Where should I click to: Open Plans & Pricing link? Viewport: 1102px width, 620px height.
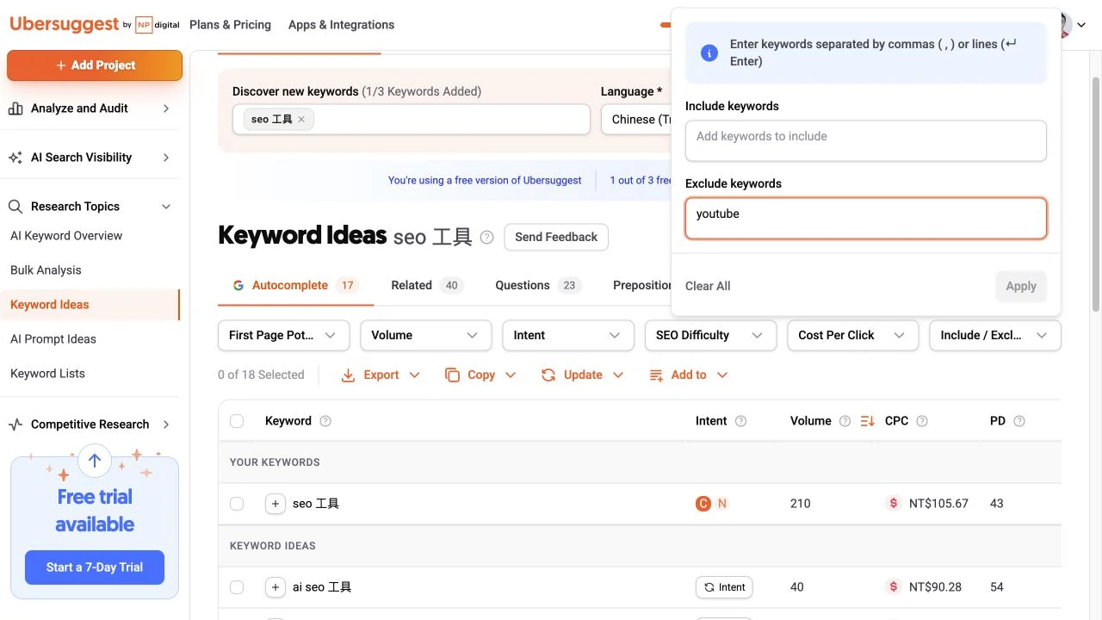coord(230,25)
